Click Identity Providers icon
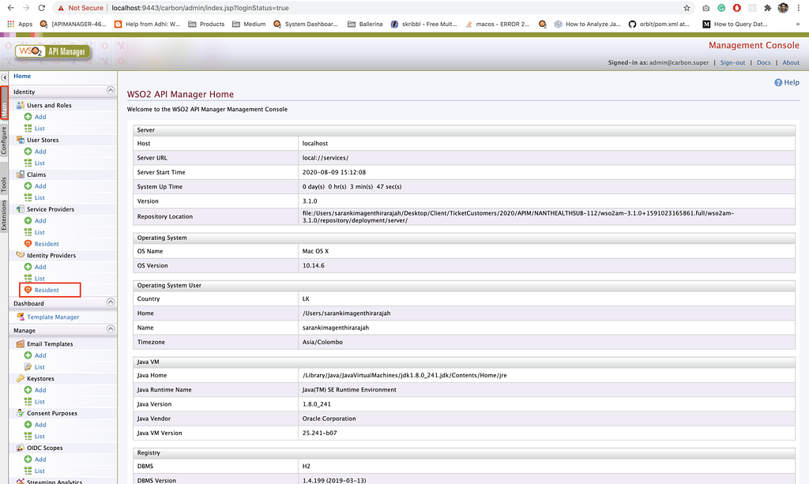This screenshot has width=809, height=484. [20, 254]
